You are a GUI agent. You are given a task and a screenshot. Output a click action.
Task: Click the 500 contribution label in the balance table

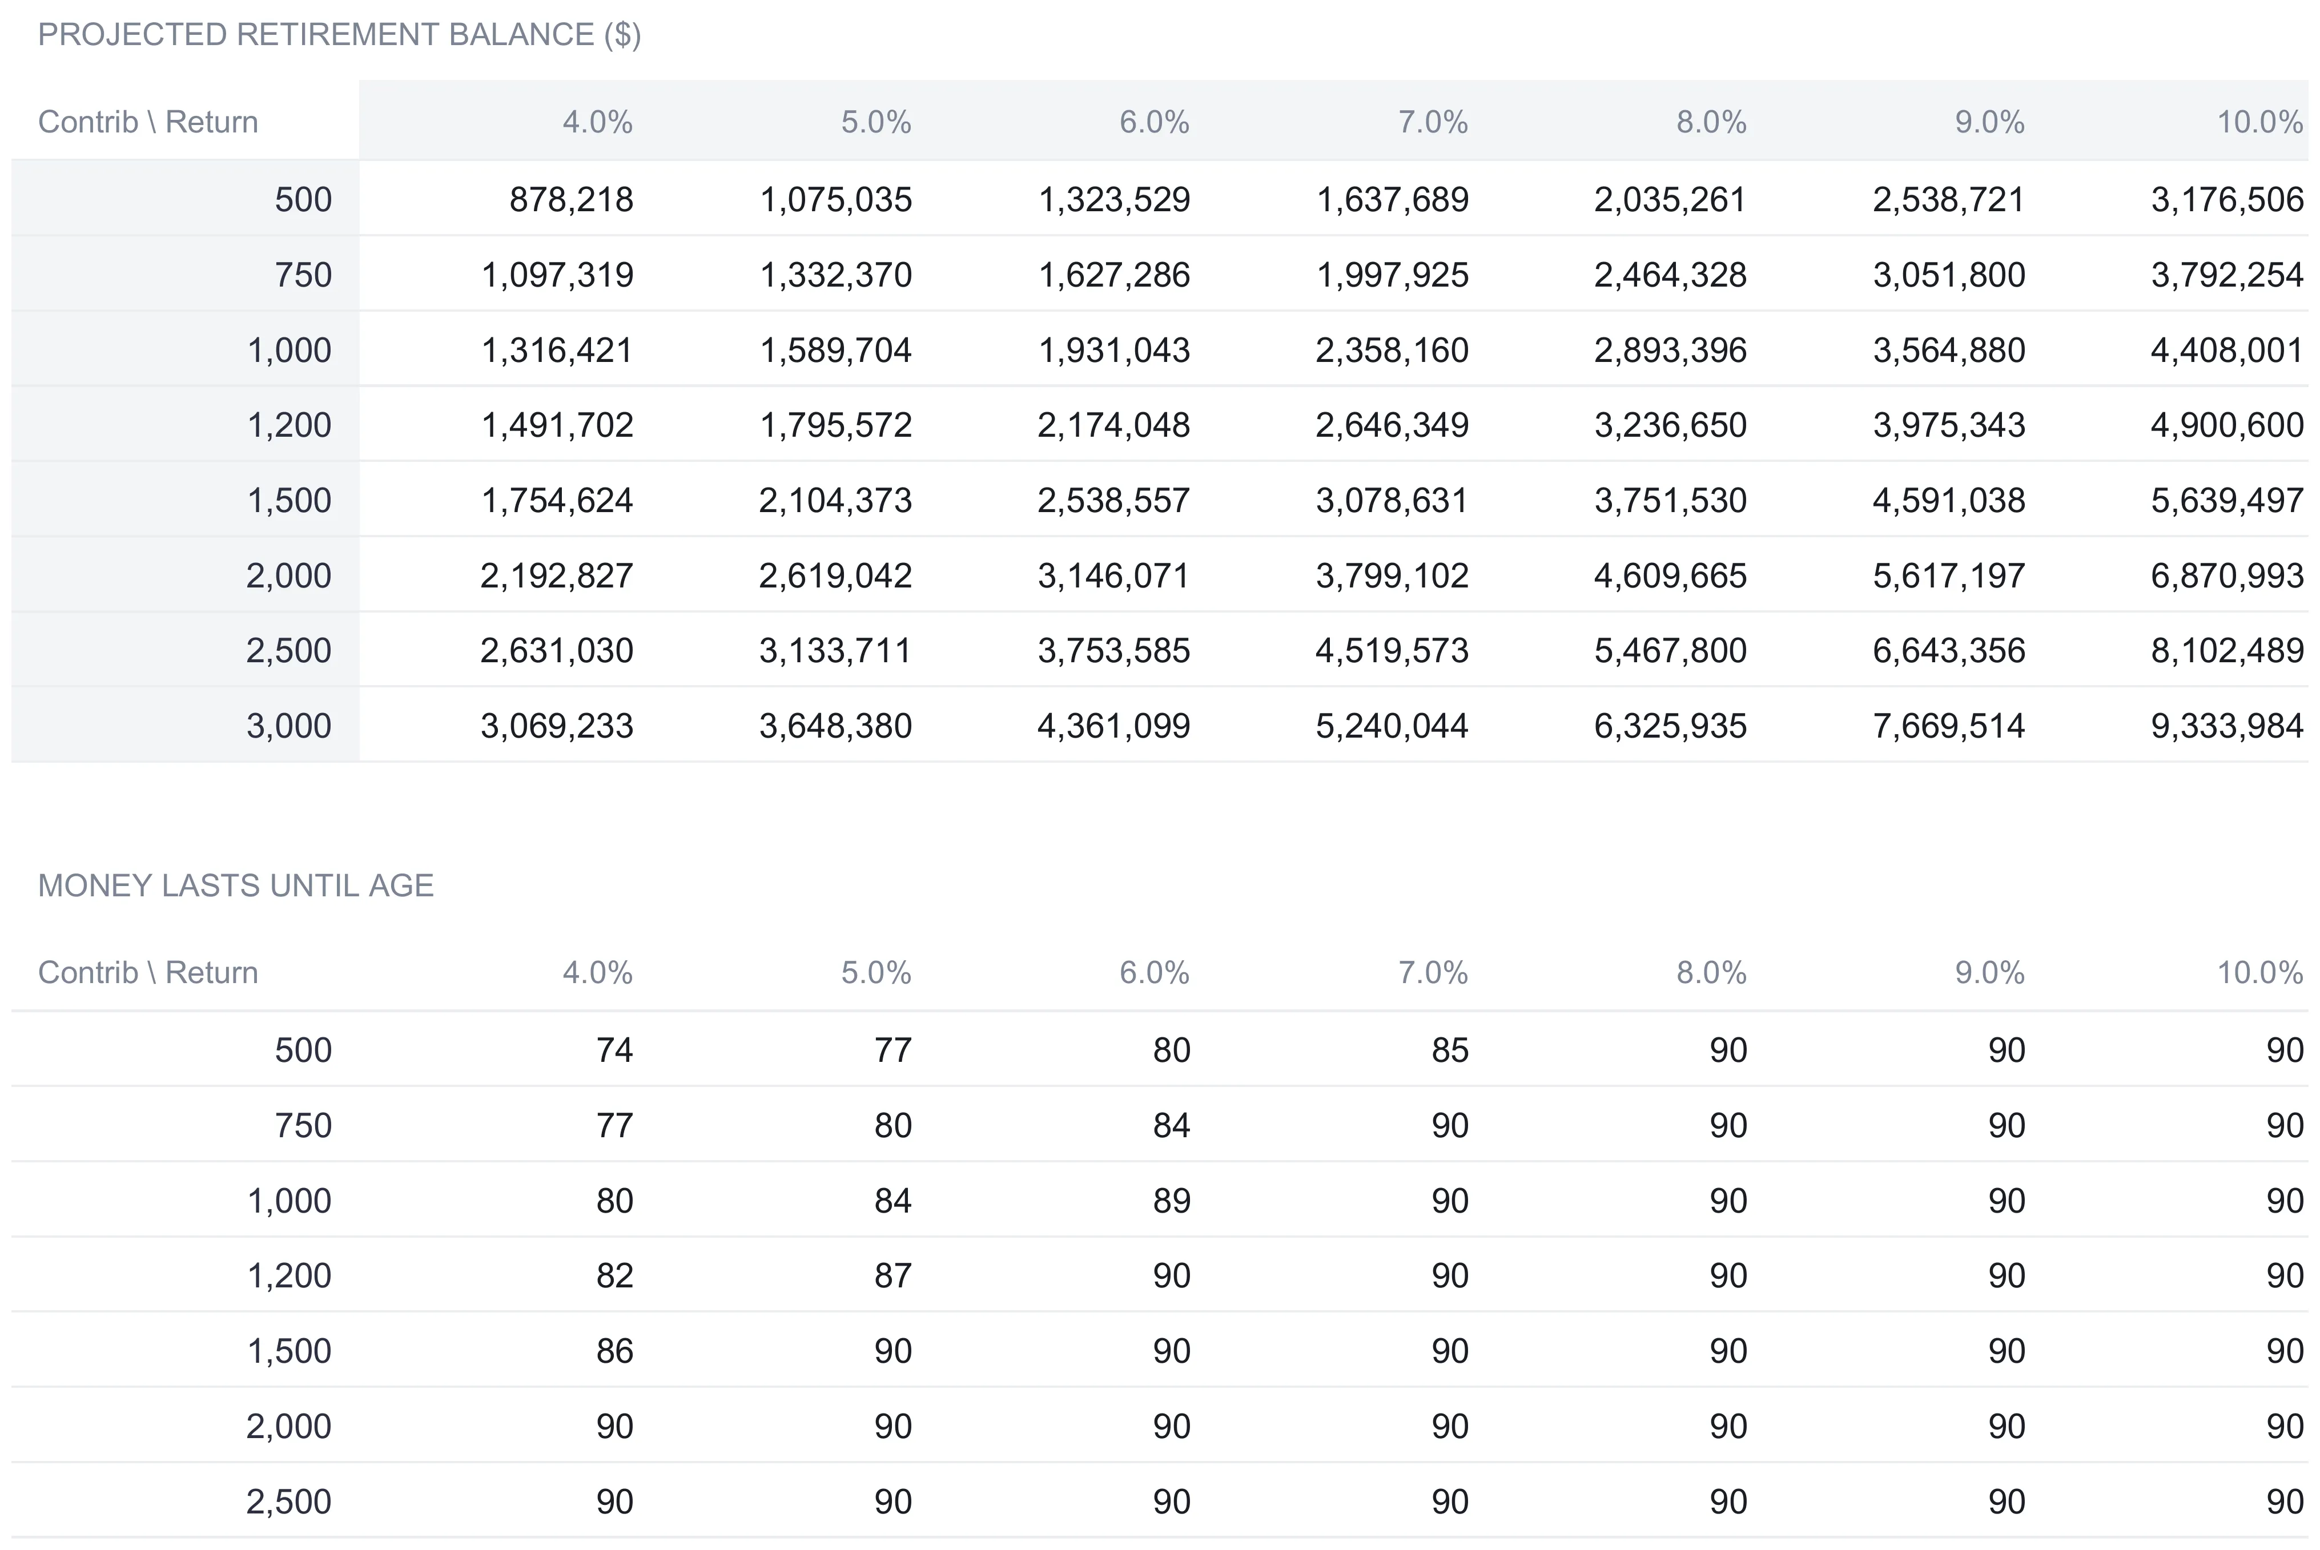(x=303, y=200)
